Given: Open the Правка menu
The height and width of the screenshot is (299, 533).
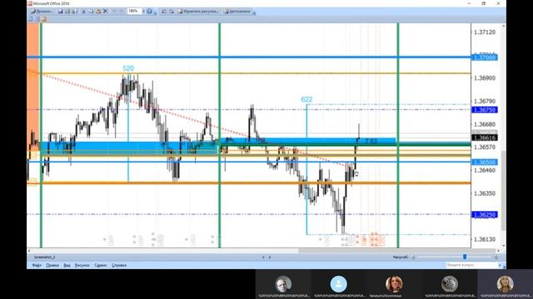Looking at the screenshot, I should pos(52,265).
